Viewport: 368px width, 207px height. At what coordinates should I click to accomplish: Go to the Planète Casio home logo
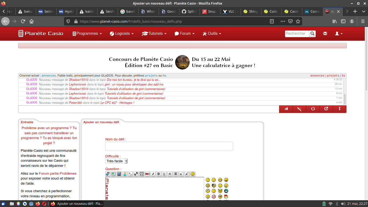(41, 33)
